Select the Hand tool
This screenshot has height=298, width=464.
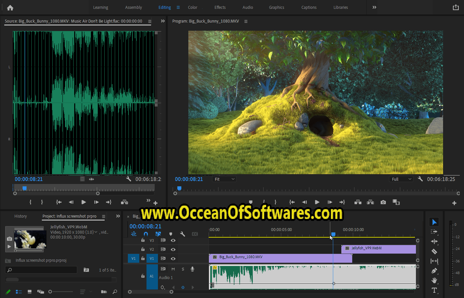click(x=434, y=280)
